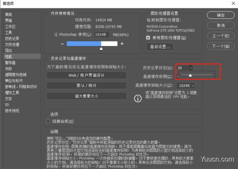The width and height of the screenshot is (238, 169).
Task: Select the 性能 category
Action: click(22, 57)
